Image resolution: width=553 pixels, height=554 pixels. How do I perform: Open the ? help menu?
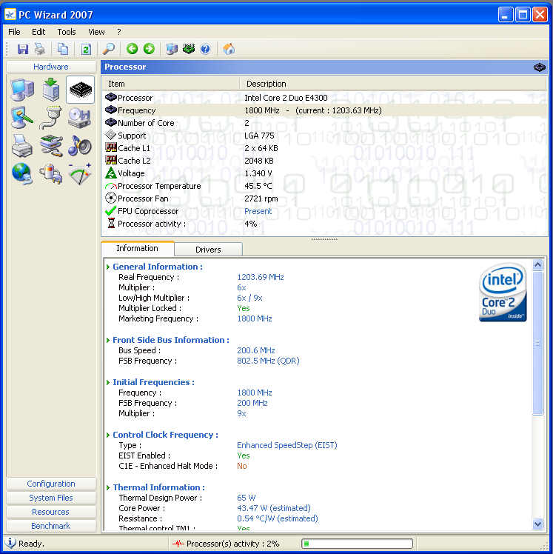[x=119, y=32]
